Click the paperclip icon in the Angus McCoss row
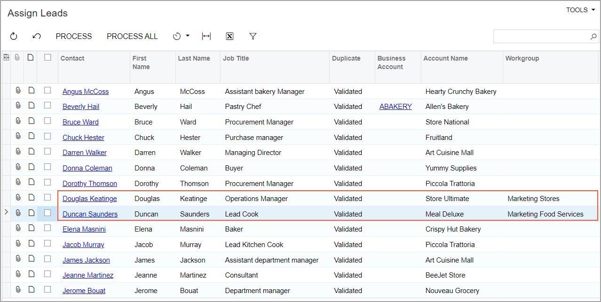 coord(18,91)
